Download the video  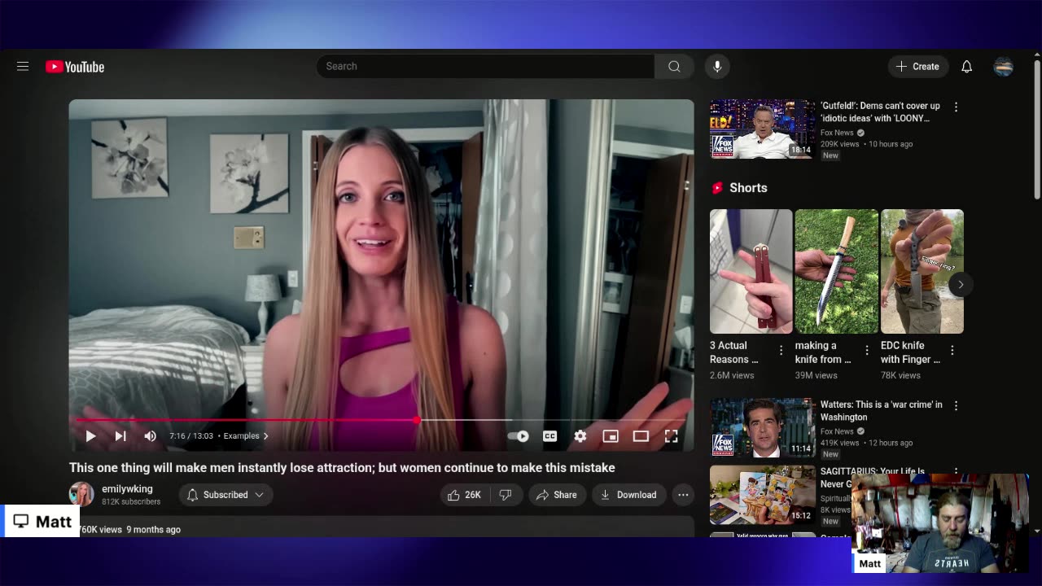pyautogui.click(x=628, y=495)
